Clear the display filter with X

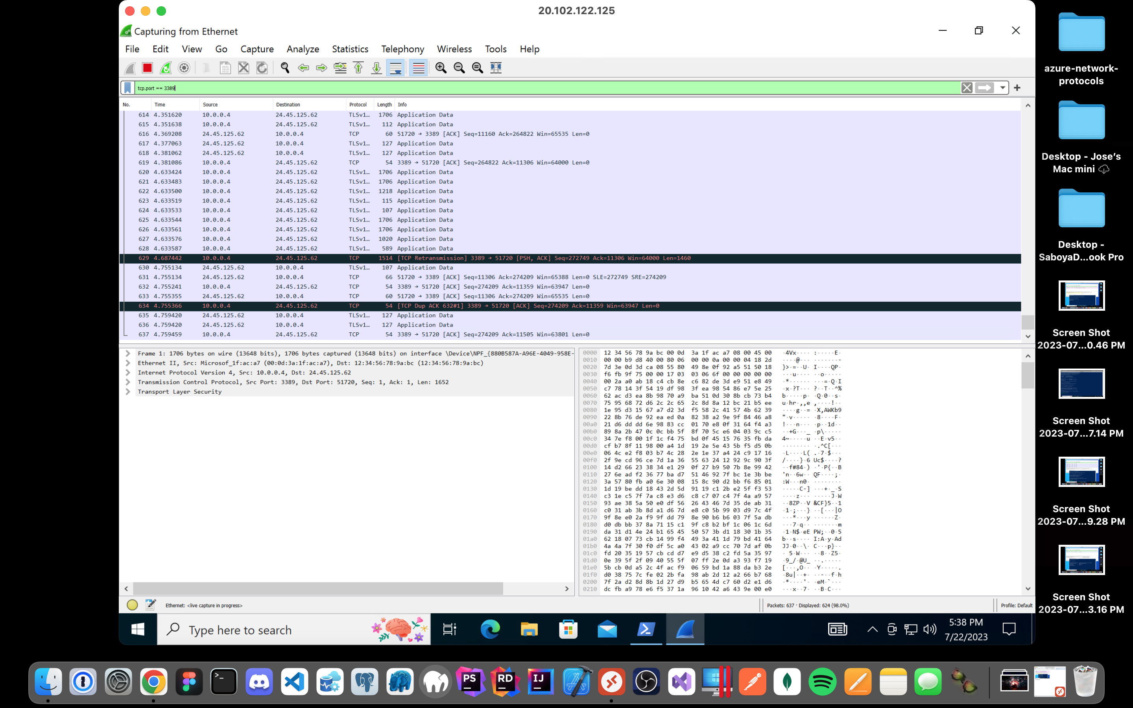[x=967, y=88]
